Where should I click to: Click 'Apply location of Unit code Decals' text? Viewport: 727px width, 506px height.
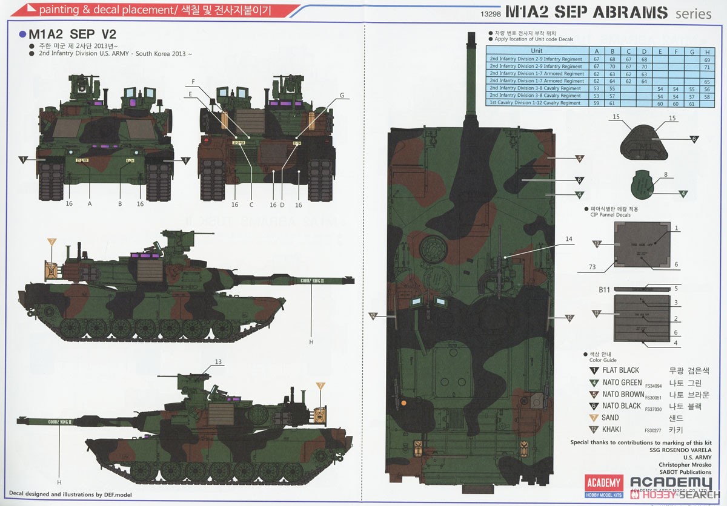tap(534, 39)
